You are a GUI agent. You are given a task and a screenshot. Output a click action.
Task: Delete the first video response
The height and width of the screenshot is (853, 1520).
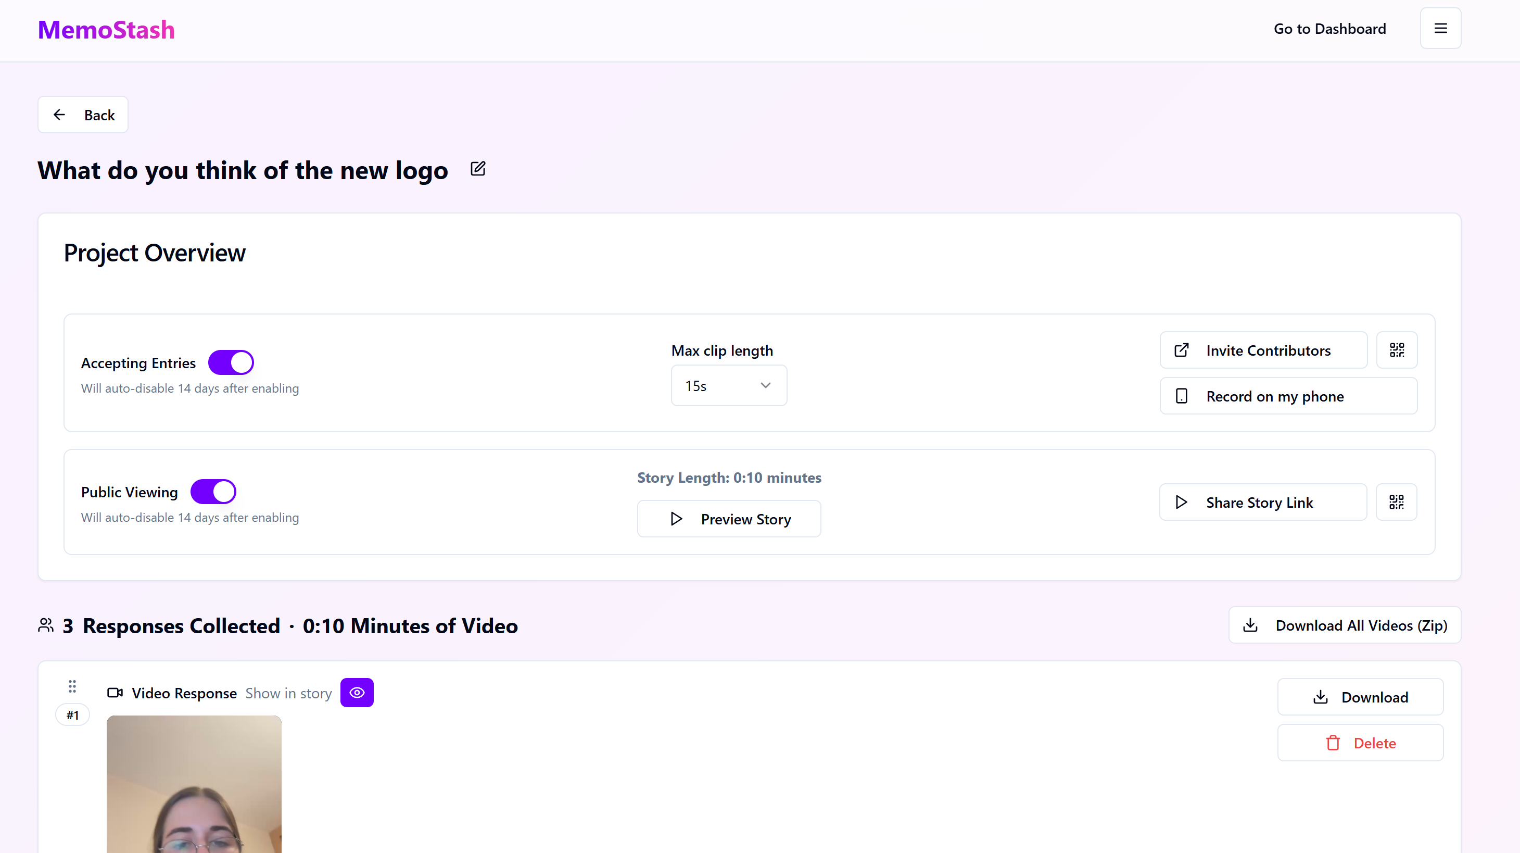pos(1360,743)
